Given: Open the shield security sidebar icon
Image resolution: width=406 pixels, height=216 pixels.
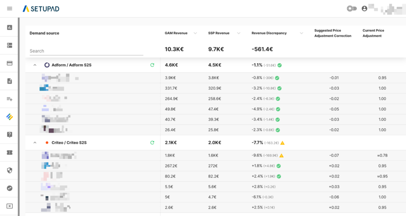Looking at the screenshot, I should tap(10, 170).
